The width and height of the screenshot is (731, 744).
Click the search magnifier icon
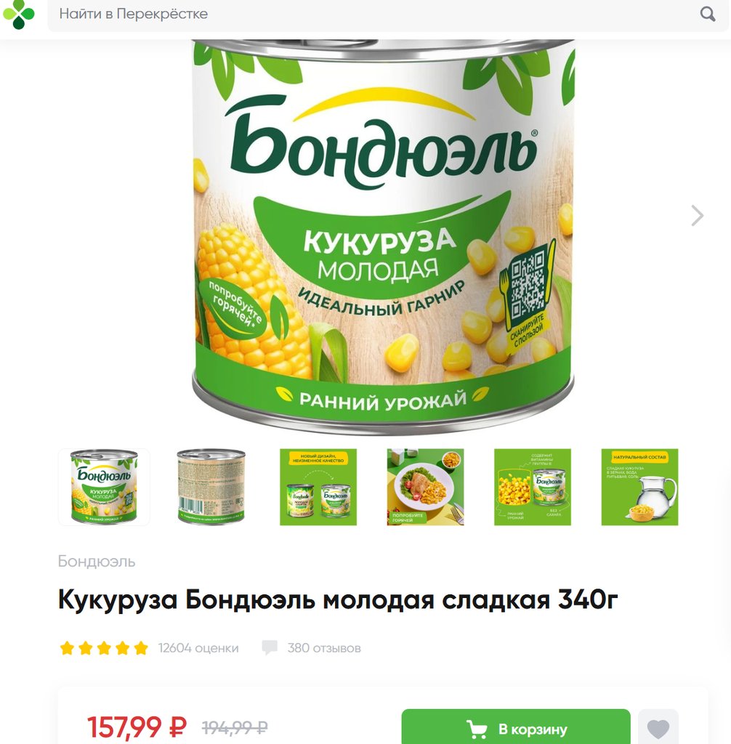pos(707,14)
